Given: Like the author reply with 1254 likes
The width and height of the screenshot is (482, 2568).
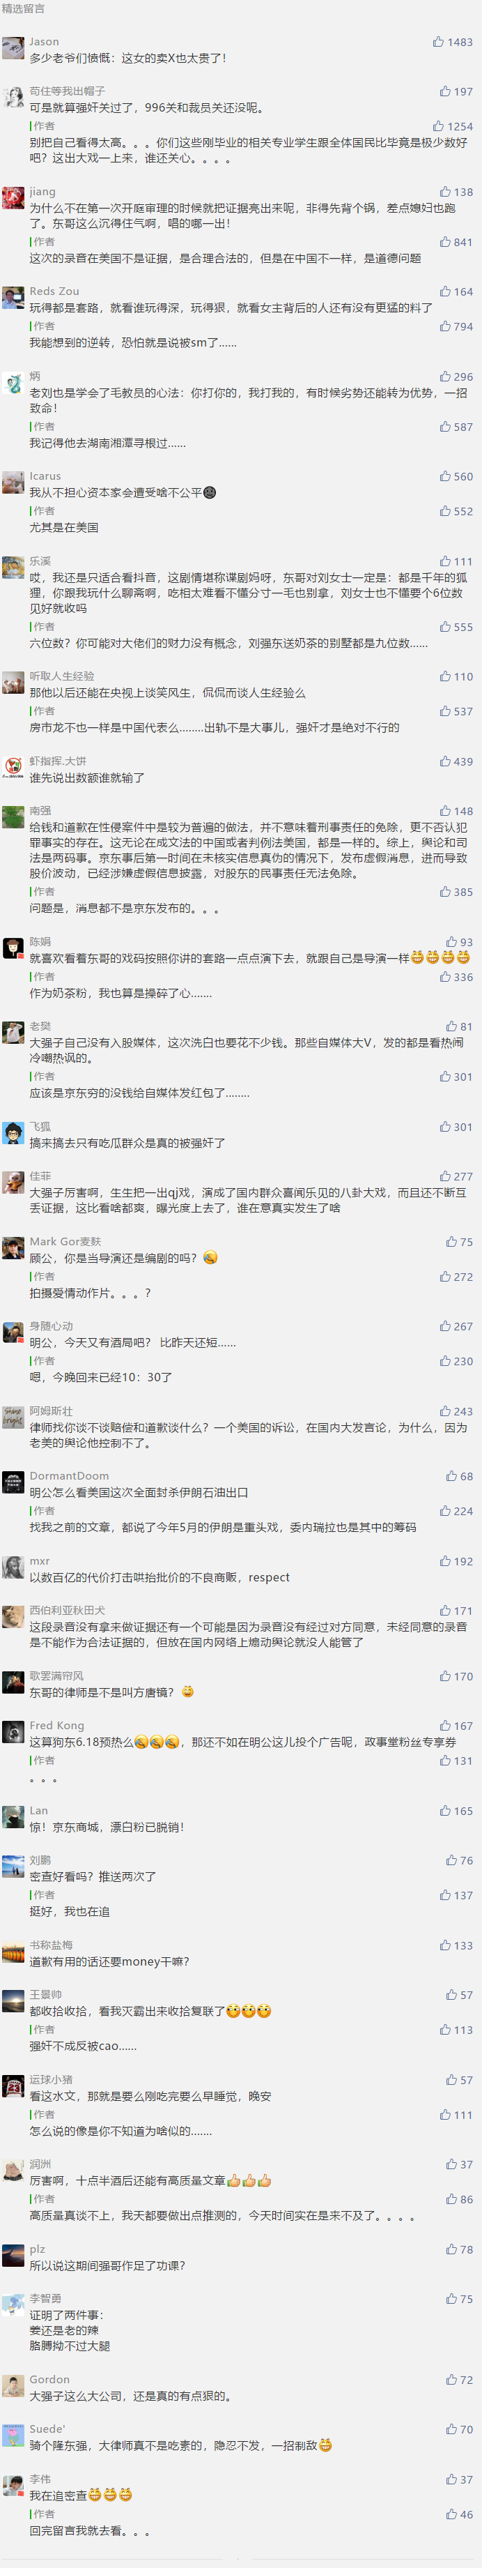Looking at the screenshot, I should tap(438, 127).
